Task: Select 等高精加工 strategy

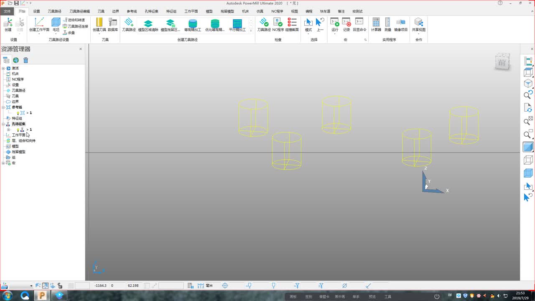Action: click(x=193, y=26)
